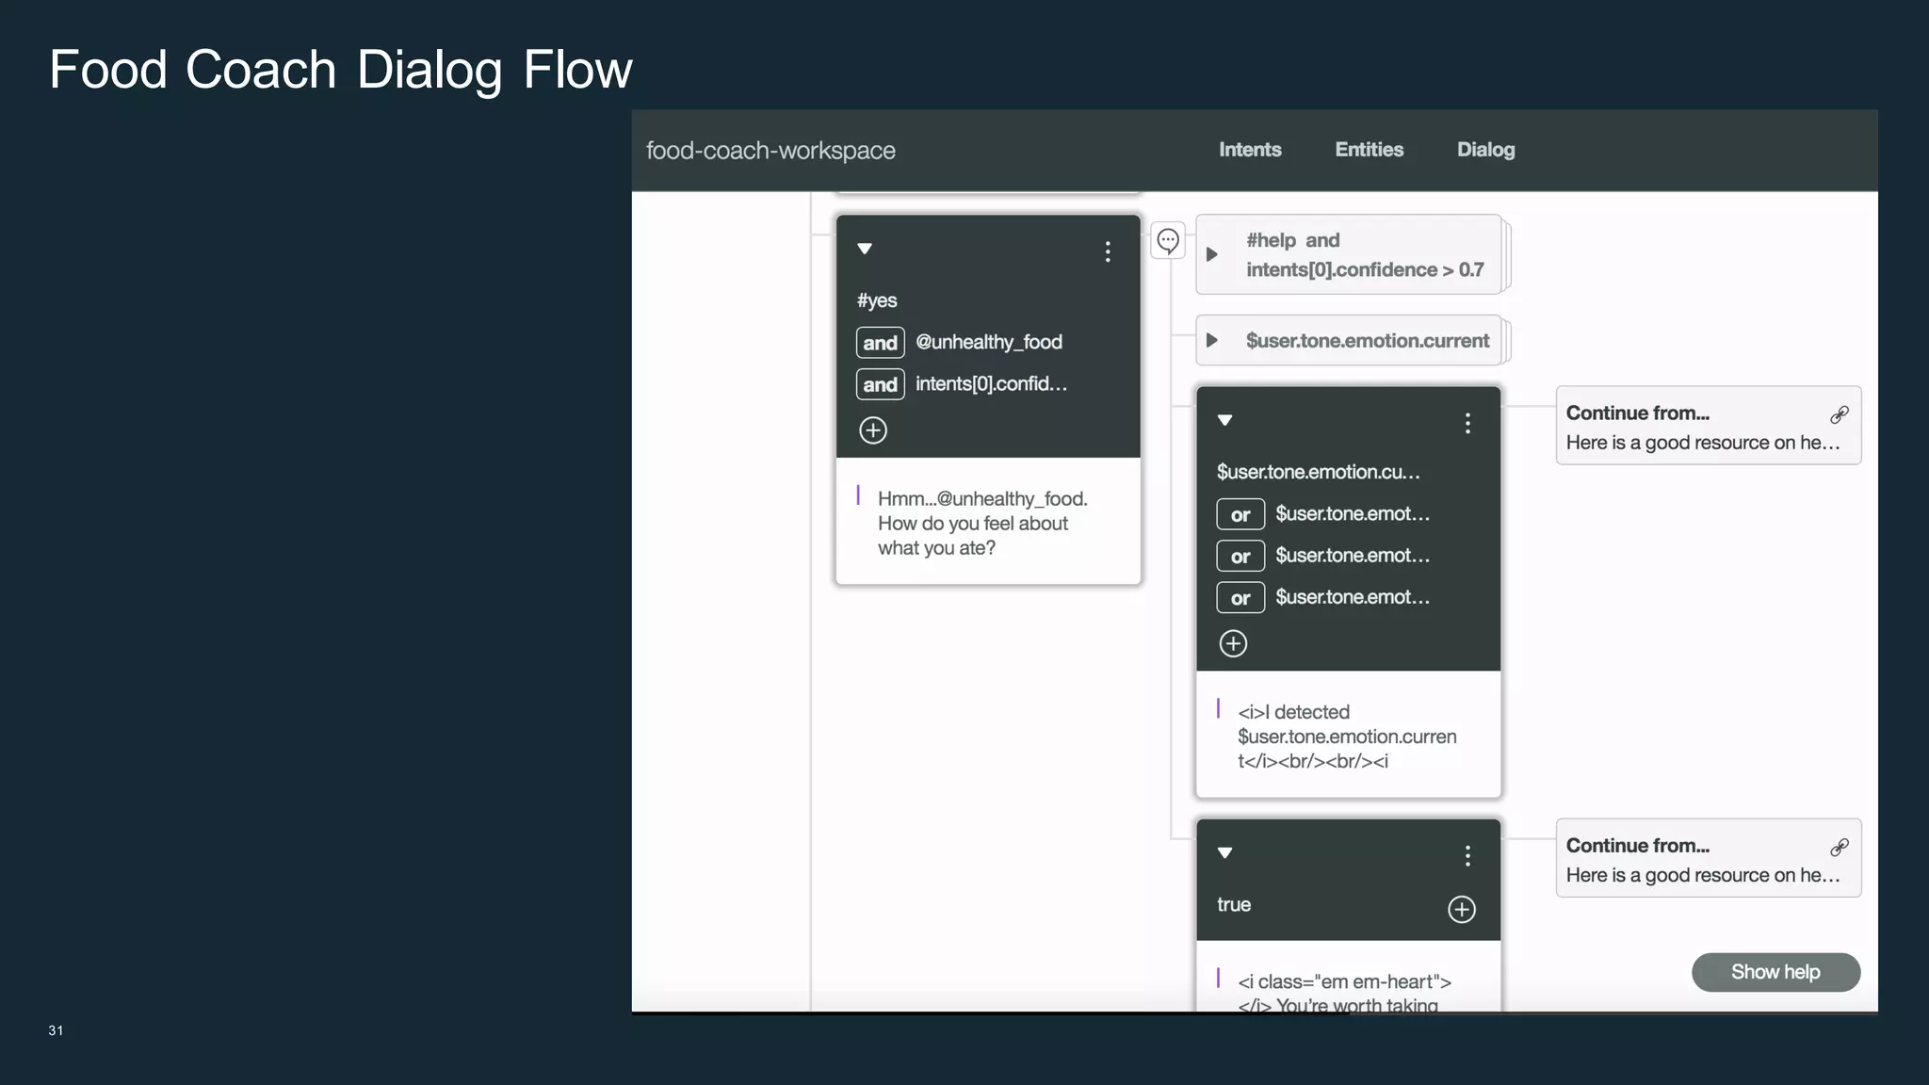Select the 'true' condition text
This screenshot has height=1085, width=1929.
(1234, 904)
